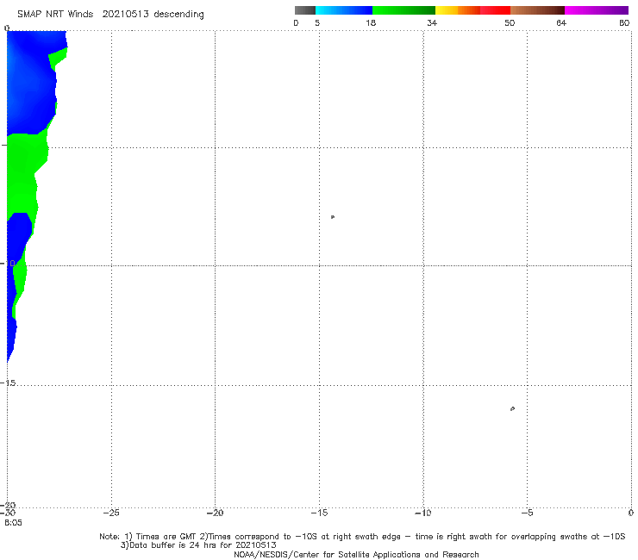Click the large blue wind region at top left
Viewport: 638px width, 560px height.
click(x=30, y=84)
